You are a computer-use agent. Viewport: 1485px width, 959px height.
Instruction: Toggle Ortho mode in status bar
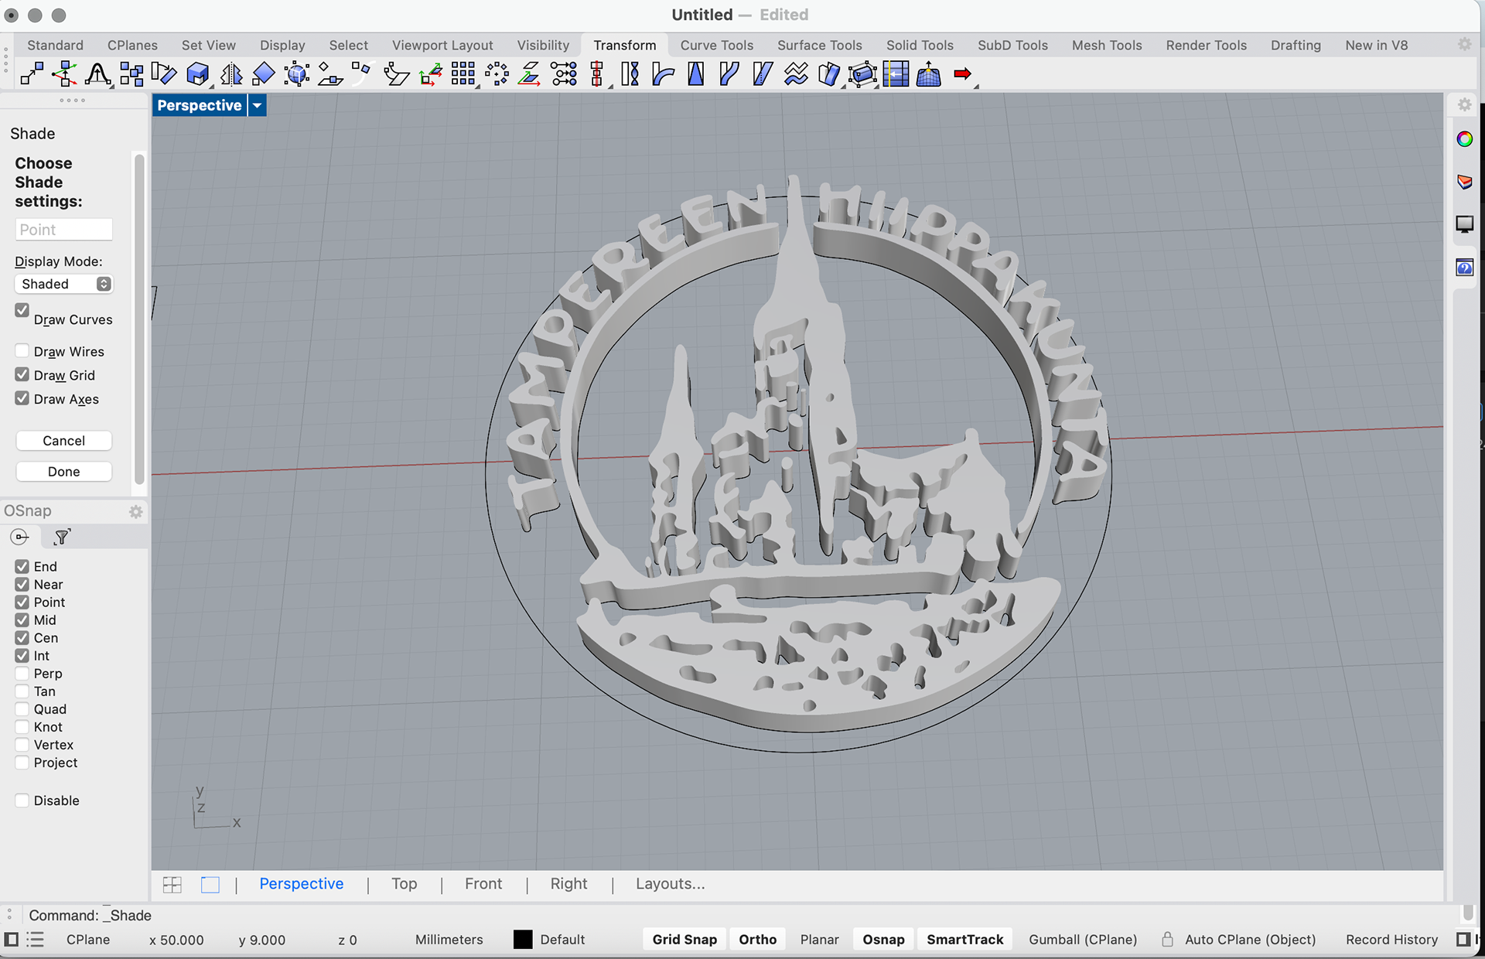tap(757, 940)
